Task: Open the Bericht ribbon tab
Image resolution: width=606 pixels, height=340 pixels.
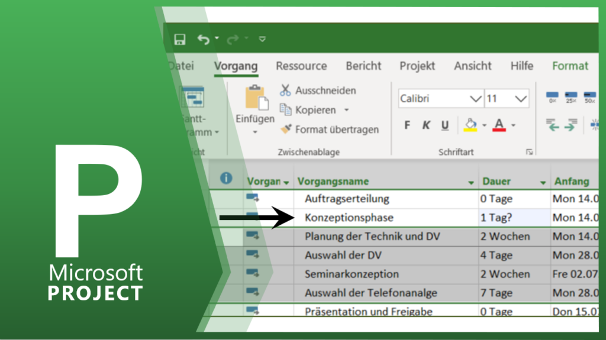Action: [363, 66]
